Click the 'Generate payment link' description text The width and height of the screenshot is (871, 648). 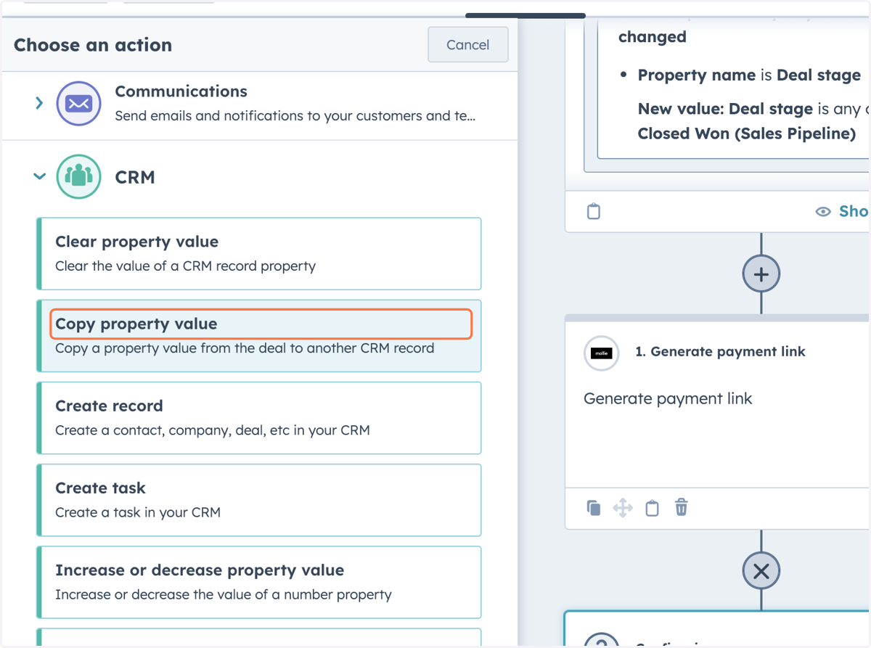pyautogui.click(x=668, y=398)
